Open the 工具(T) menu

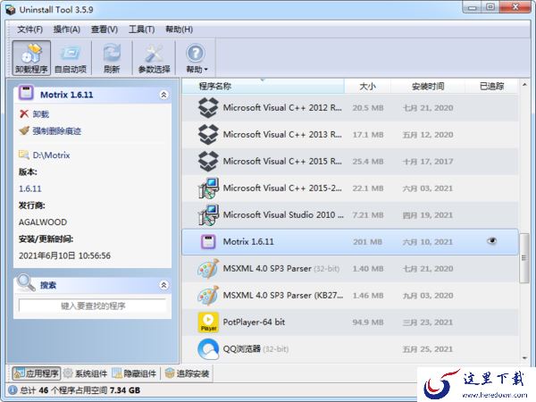pyautogui.click(x=141, y=29)
